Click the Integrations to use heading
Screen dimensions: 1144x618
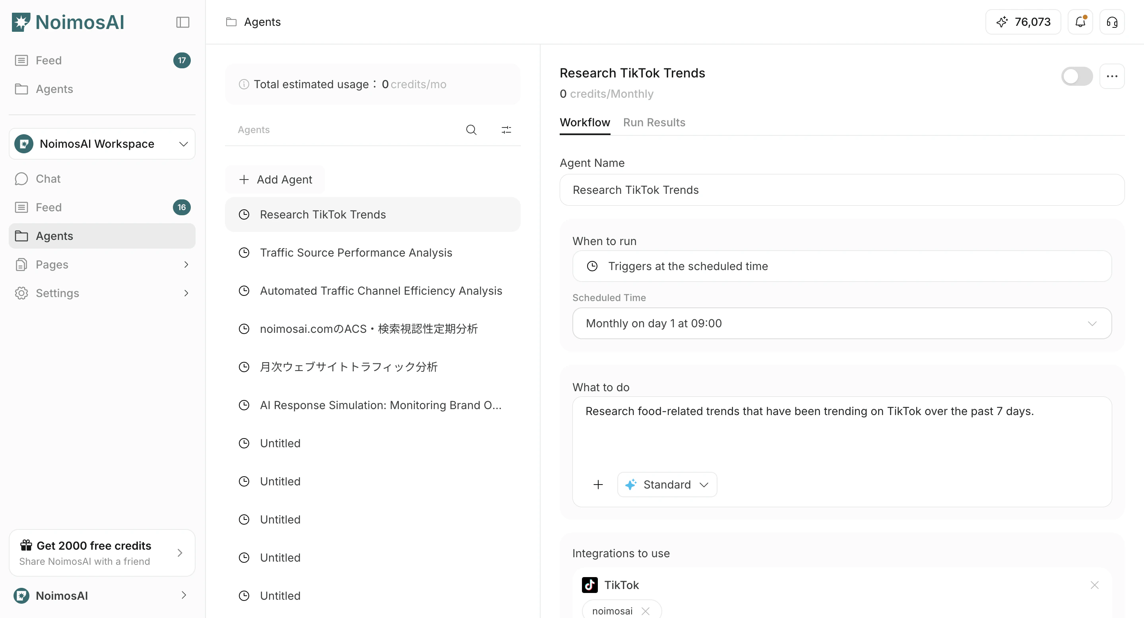pyautogui.click(x=621, y=553)
